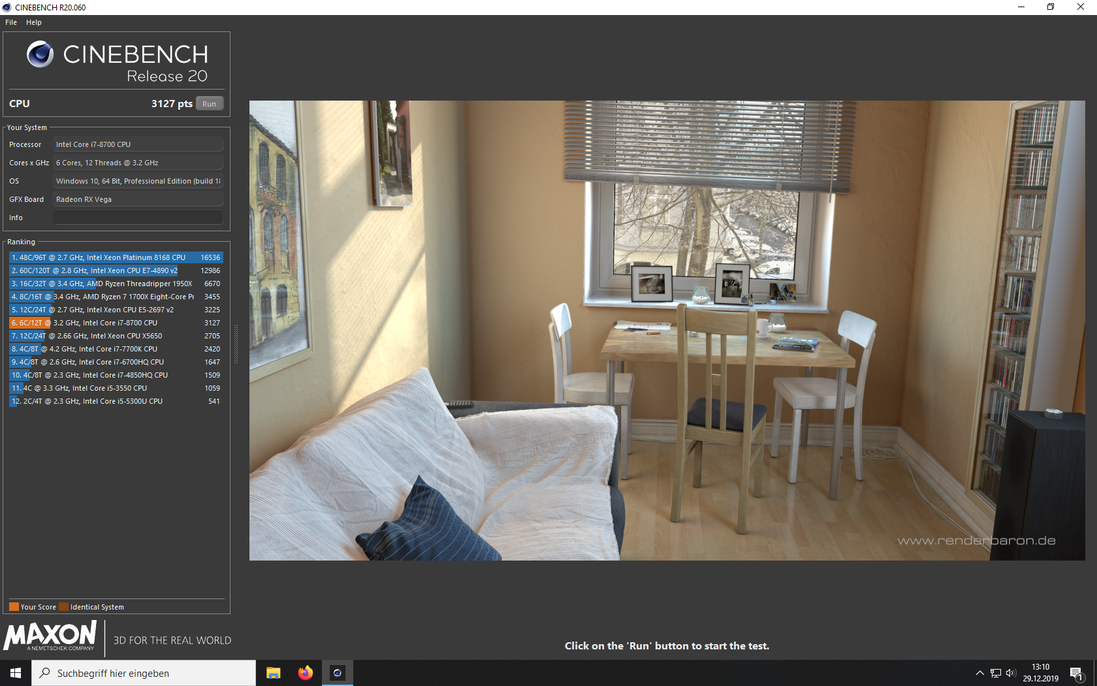Screen dimensions: 1097x686
Task: Click the Cinebench logo icon
Action: tap(40, 54)
